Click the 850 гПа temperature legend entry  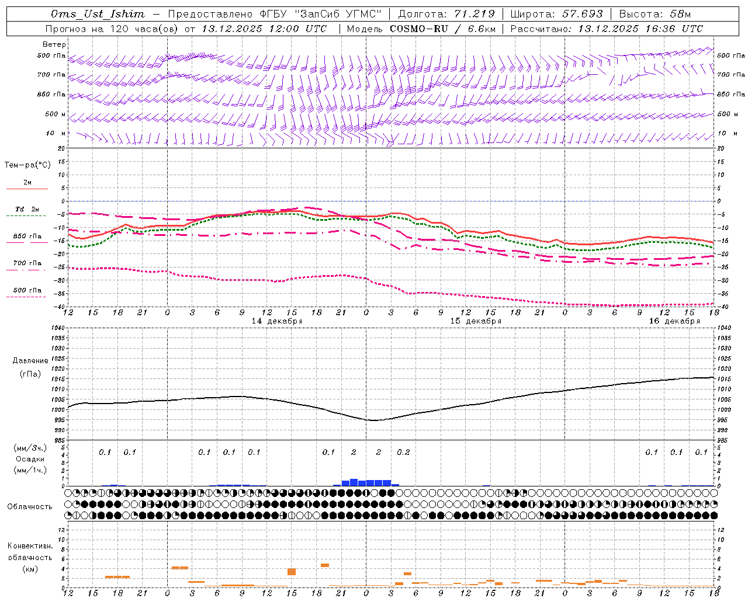[x=27, y=237]
